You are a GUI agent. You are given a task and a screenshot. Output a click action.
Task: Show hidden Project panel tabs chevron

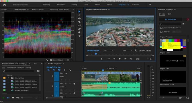tap(42, 64)
